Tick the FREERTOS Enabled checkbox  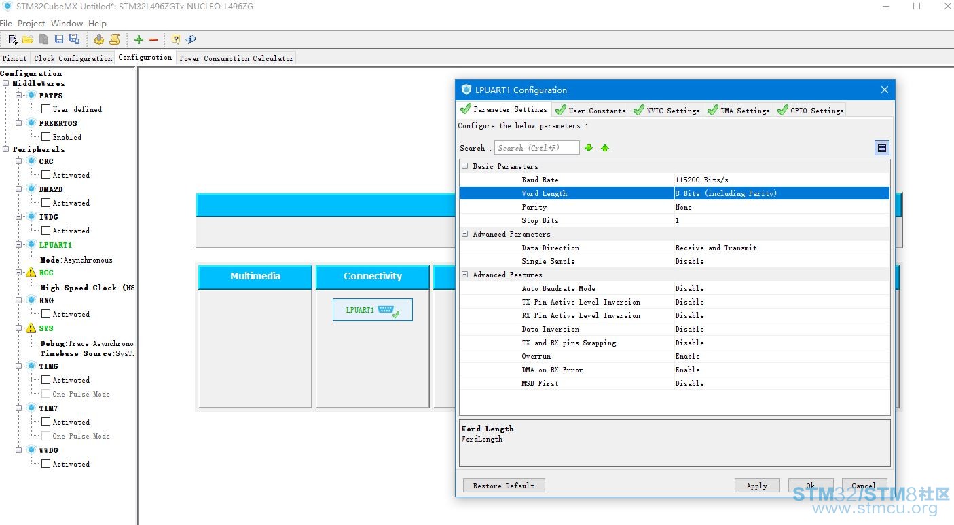pos(45,137)
